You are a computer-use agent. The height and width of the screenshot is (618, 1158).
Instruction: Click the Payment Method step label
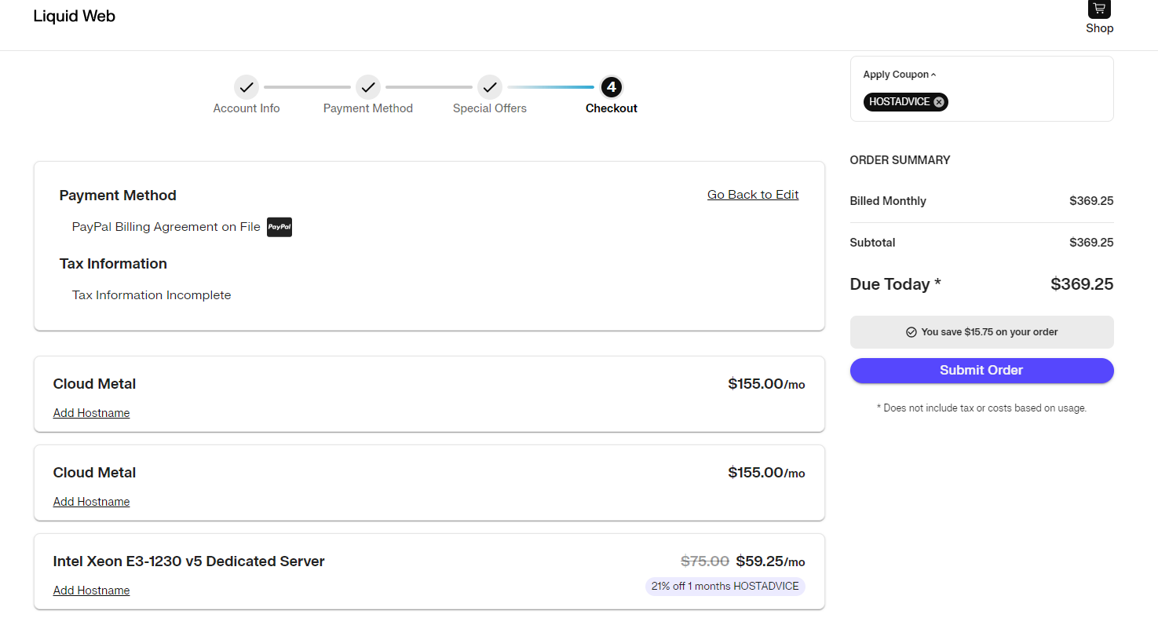(368, 108)
